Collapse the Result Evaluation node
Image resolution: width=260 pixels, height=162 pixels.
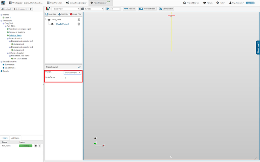pyautogui.click(x=2, y=62)
